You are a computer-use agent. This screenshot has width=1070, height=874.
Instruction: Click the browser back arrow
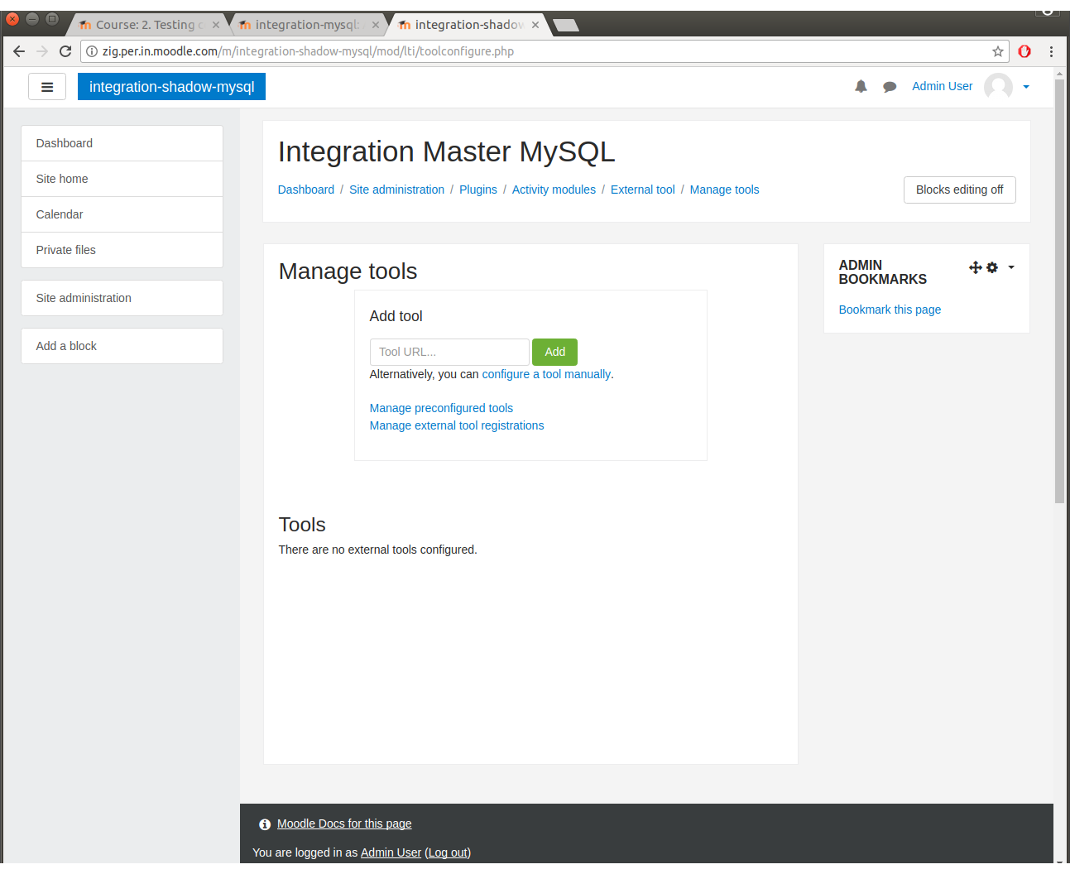(x=19, y=51)
